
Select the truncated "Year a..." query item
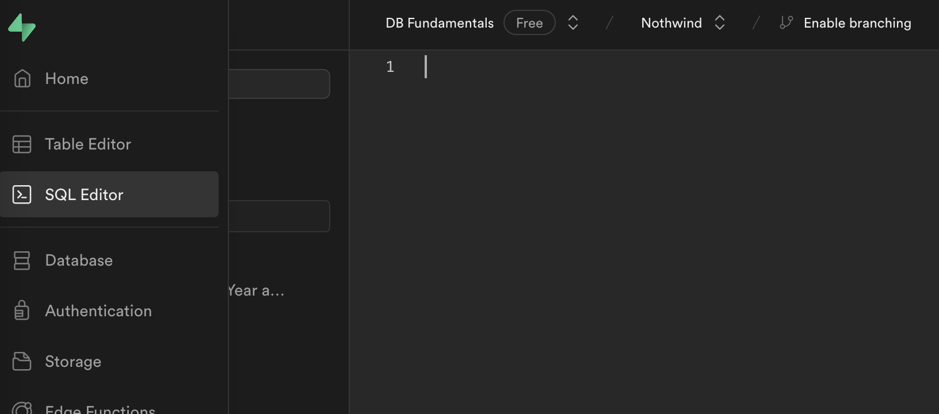point(257,291)
